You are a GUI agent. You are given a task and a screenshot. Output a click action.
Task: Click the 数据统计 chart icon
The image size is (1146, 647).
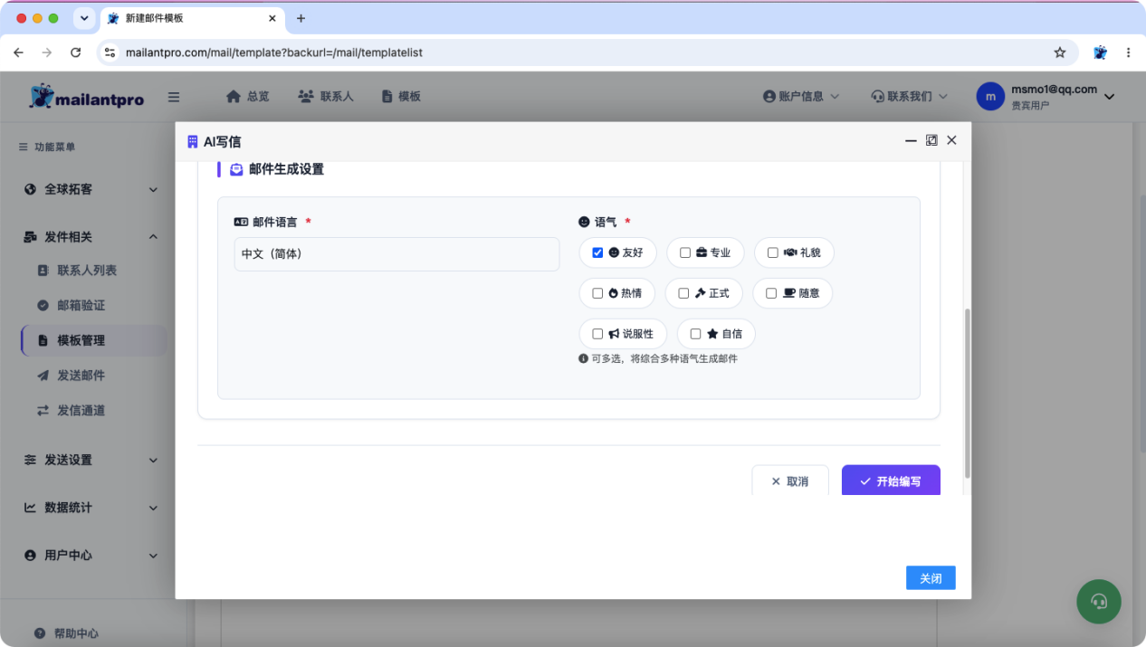coord(30,508)
